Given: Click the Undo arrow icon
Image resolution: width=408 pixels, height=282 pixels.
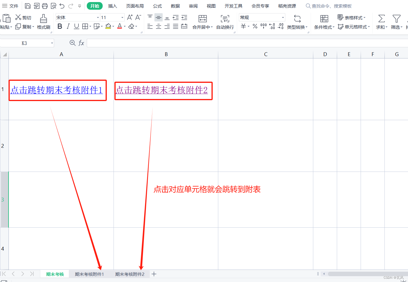Looking at the screenshot, I should coord(62,6).
